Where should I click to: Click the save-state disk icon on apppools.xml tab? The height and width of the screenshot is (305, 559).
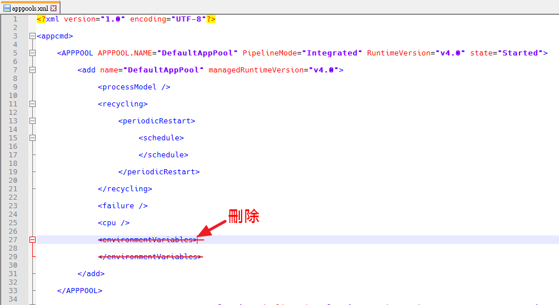pyautogui.click(x=7, y=8)
